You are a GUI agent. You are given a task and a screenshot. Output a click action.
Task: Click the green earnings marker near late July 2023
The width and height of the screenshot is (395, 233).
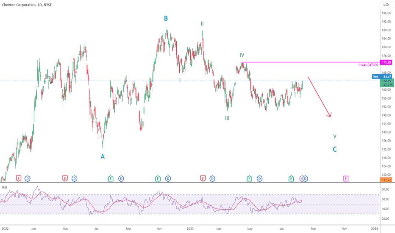click(291, 179)
